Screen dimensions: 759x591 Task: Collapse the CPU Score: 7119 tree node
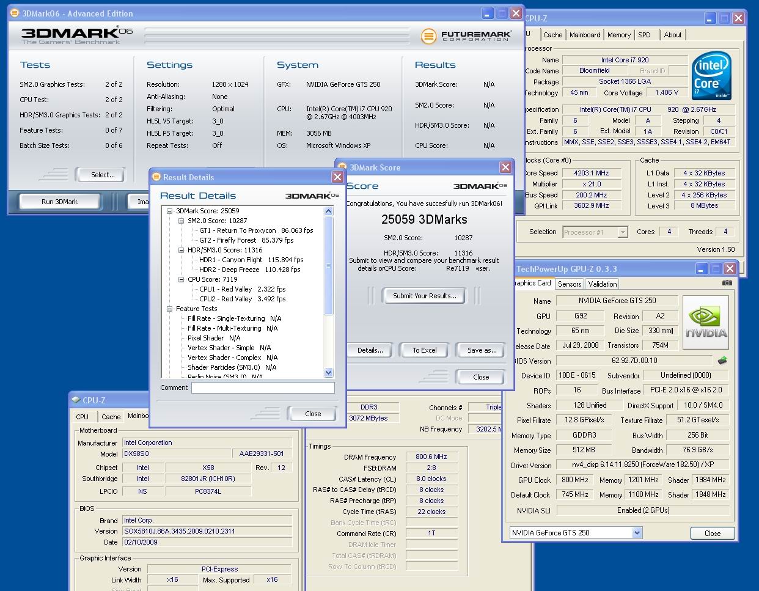(x=182, y=279)
